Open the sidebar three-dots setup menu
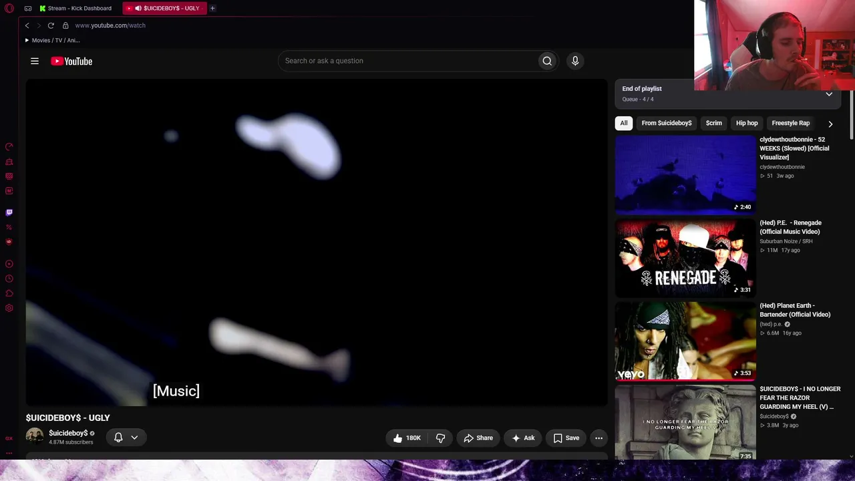Viewport: 855px width, 481px height. pos(9,454)
